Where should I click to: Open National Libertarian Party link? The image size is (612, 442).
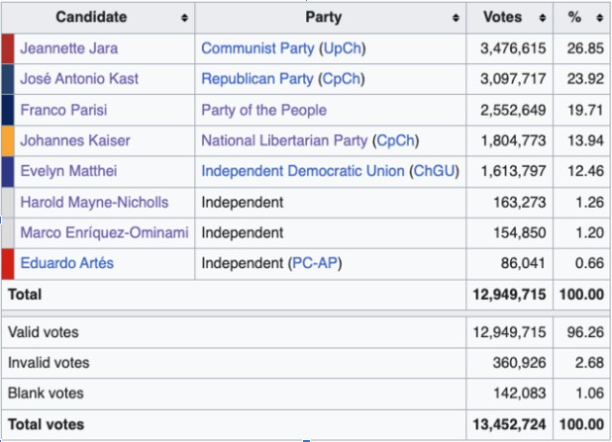pyautogui.click(x=283, y=140)
